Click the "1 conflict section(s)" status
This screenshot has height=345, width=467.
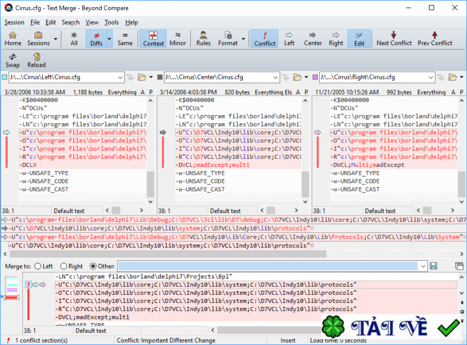(41, 340)
